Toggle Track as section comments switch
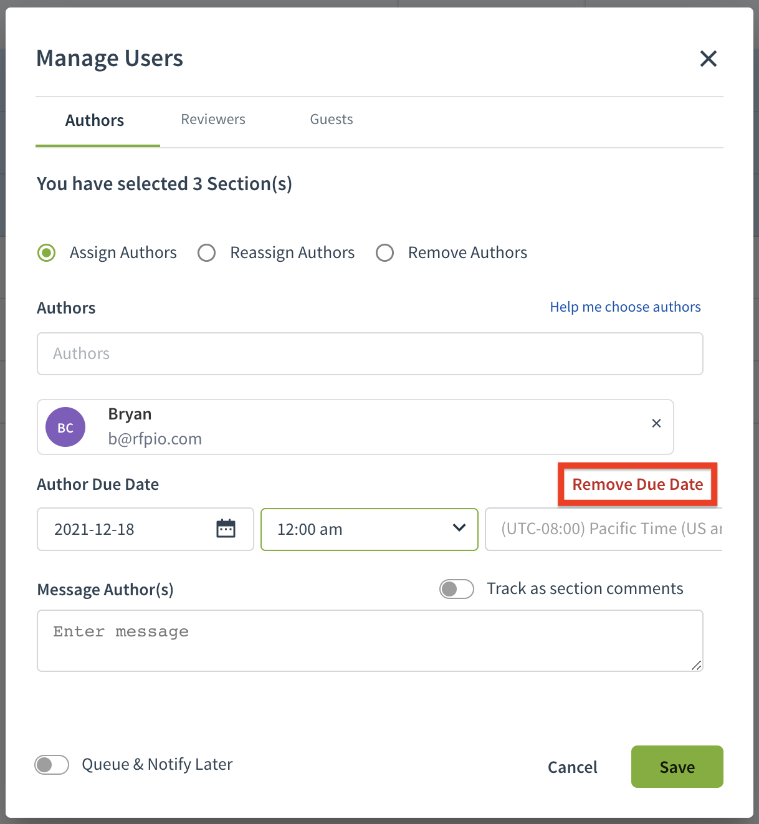 tap(457, 589)
